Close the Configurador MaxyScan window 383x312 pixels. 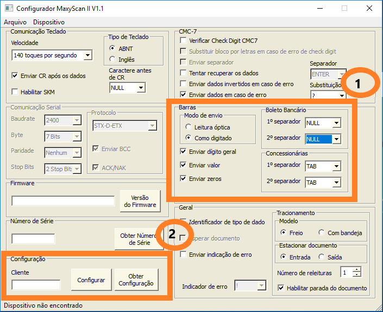pos(369,8)
